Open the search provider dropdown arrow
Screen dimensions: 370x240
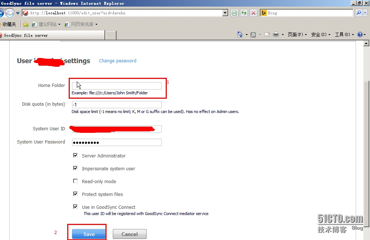[x=365, y=13]
